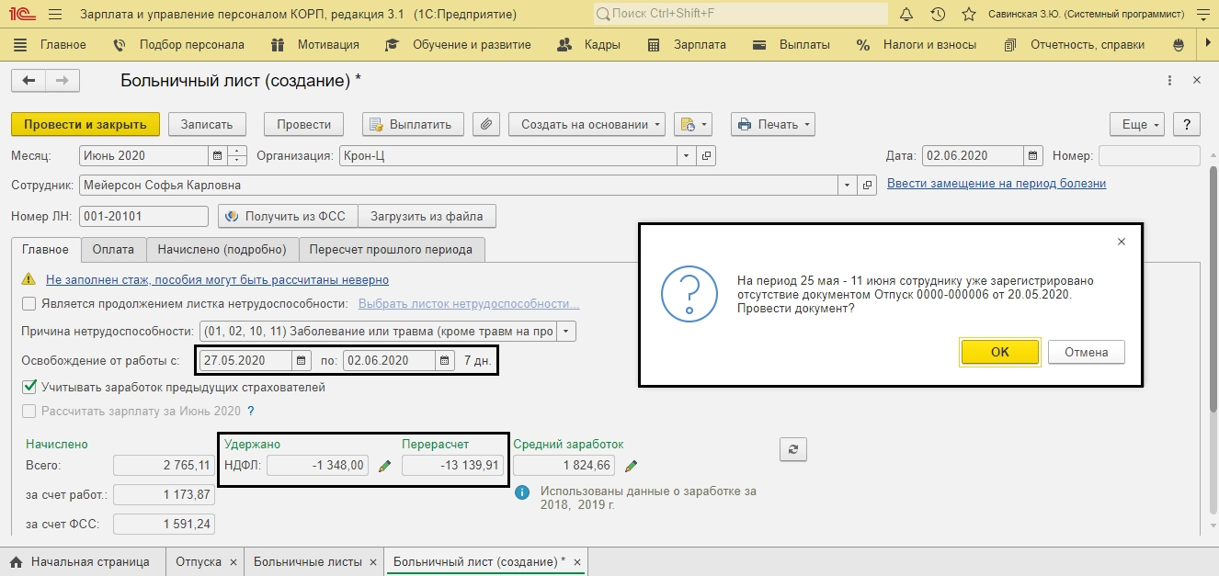Close the Отпуска tab
Screen dimensions: 1219x576
click(234, 561)
